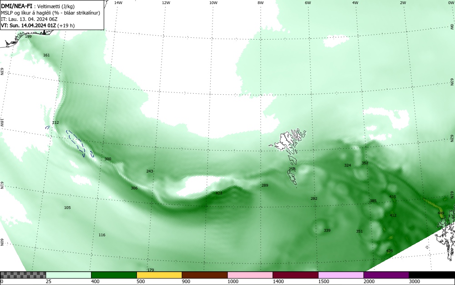Select the 161 CAPE value

(x=46, y=55)
